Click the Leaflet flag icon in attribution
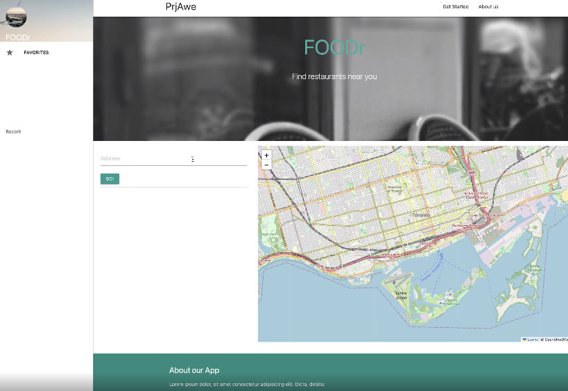The height and width of the screenshot is (391, 568). (524, 340)
